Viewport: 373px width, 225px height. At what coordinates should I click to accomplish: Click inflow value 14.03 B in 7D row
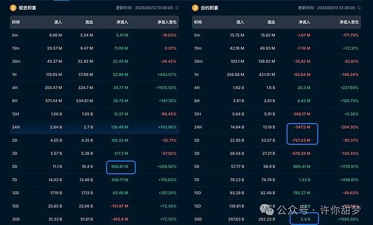(x=55, y=180)
